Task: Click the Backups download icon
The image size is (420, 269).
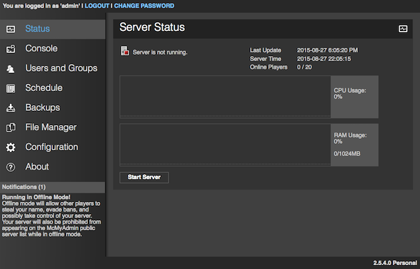Action: click(x=10, y=108)
